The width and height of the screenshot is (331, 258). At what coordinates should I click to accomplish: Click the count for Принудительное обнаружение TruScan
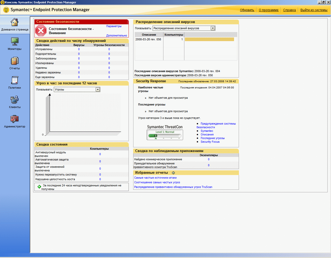(x=209, y=165)
